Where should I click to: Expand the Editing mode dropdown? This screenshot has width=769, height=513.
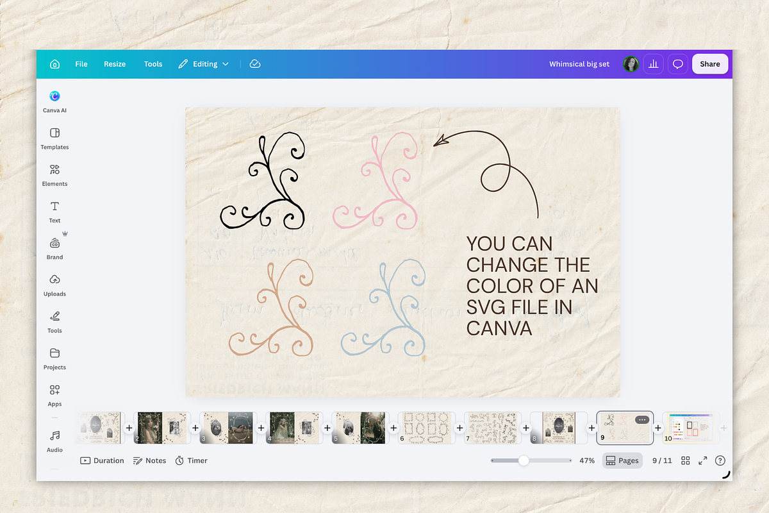click(x=203, y=64)
